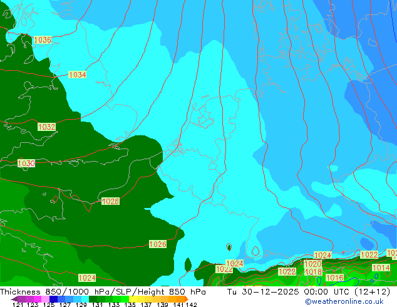
Task: Click the legend value 137
Action: click(146, 304)
